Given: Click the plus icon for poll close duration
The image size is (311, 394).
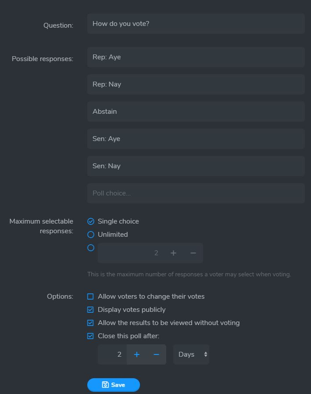Looking at the screenshot, I should tap(136, 354).
